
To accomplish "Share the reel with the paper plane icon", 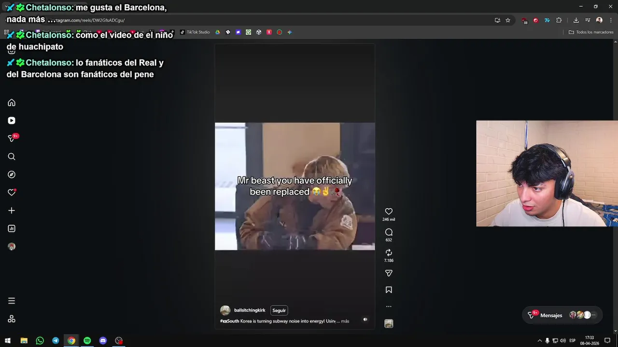I will pos(389,273).
